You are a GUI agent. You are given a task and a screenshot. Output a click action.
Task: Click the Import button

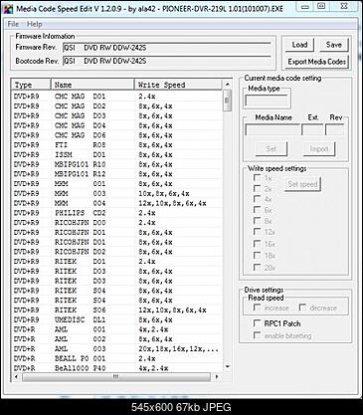click(x=319, y=148)
